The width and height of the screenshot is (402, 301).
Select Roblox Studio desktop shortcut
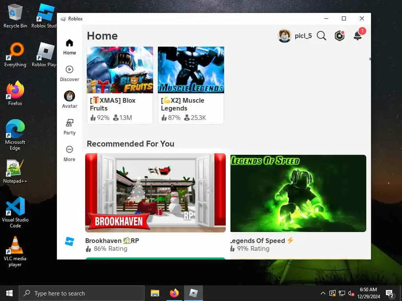(x=44, y=16)
